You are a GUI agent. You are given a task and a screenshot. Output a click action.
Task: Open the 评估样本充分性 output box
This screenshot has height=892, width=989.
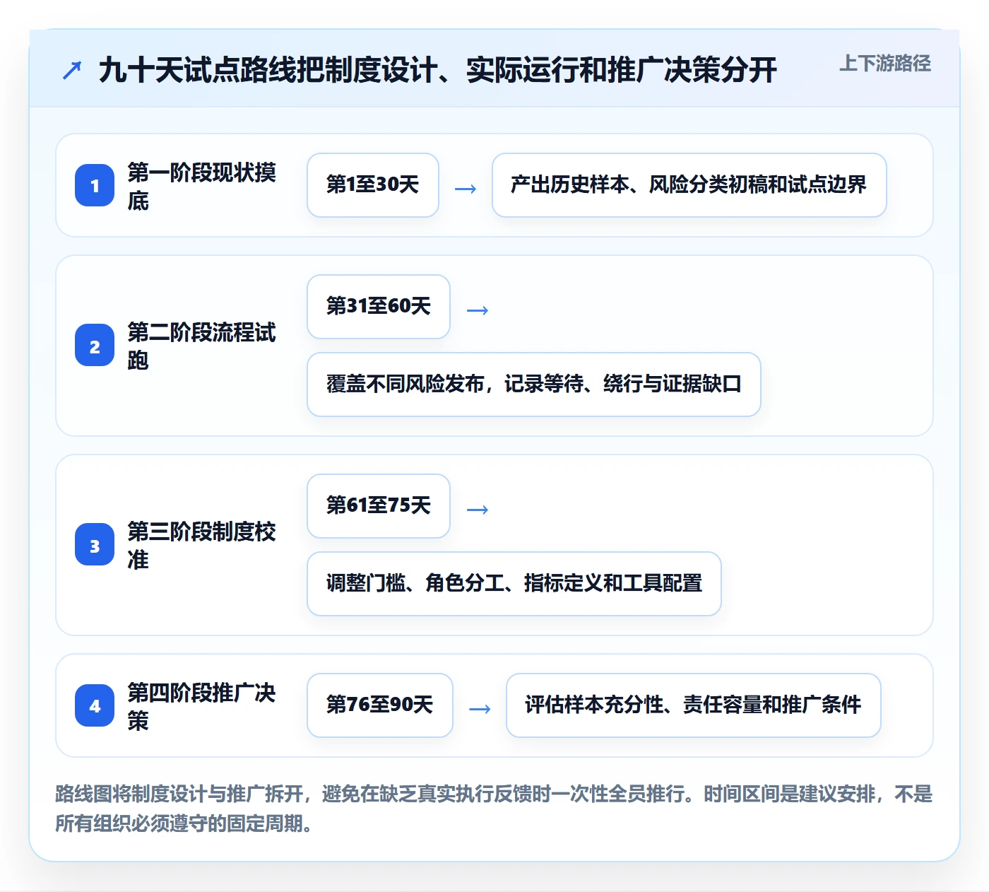[694, 705]
